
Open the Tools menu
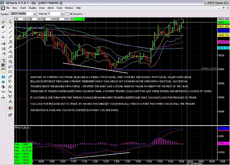[x=59, y=8]
